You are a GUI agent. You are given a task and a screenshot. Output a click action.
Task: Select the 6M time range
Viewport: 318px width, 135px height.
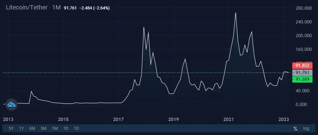(32, 128)
